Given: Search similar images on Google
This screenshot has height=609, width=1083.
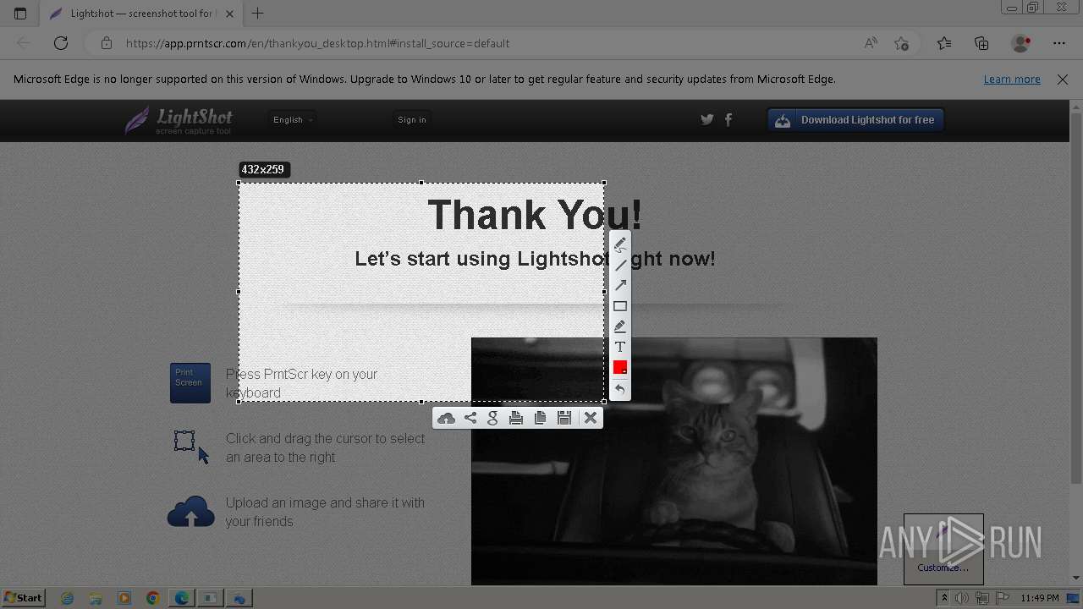Looking at the screenshot, I should tap(493, 418).
